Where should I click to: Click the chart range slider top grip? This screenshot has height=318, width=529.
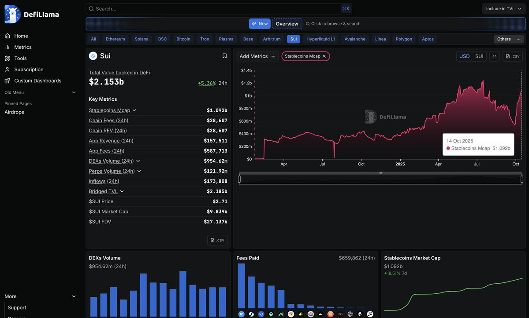[380, 173]
